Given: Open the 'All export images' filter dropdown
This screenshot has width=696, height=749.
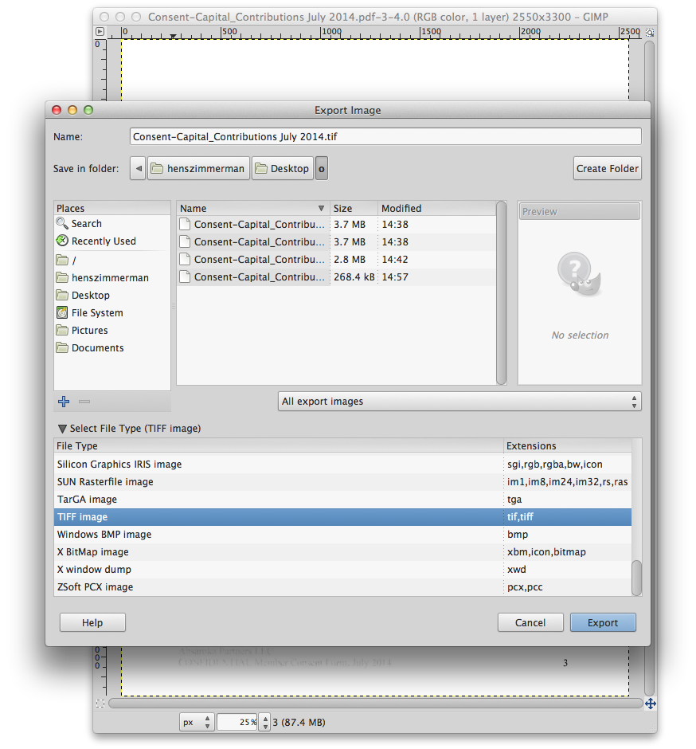Looking at the screenshot, I should click(459, 401).
